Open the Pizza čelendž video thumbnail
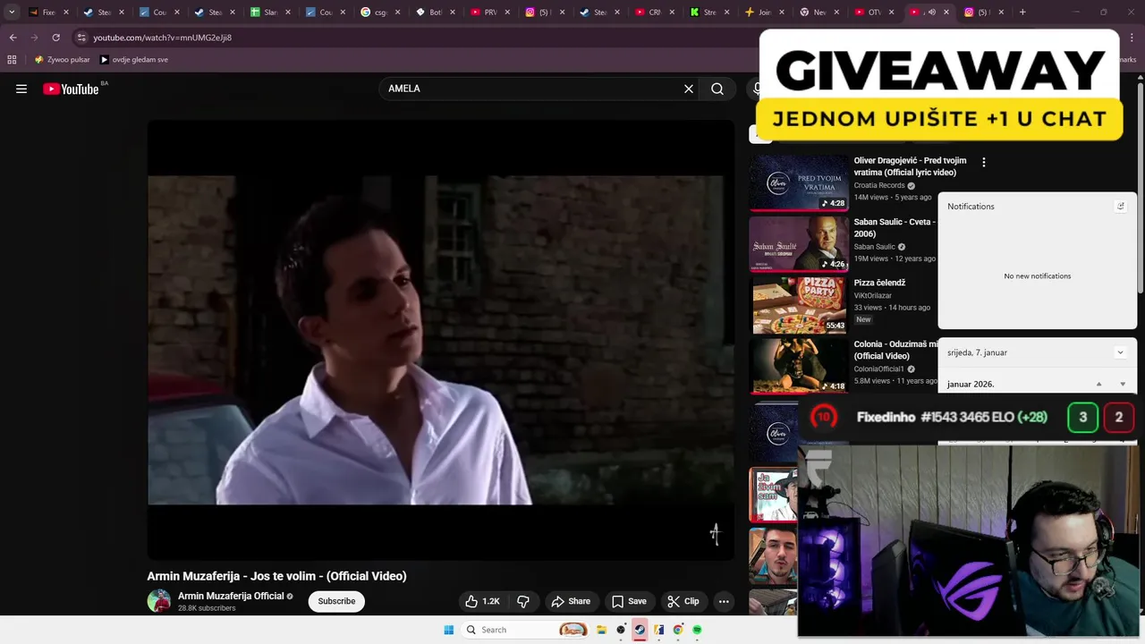Screen dimensions: 1145x644 [x=799, y=304]
